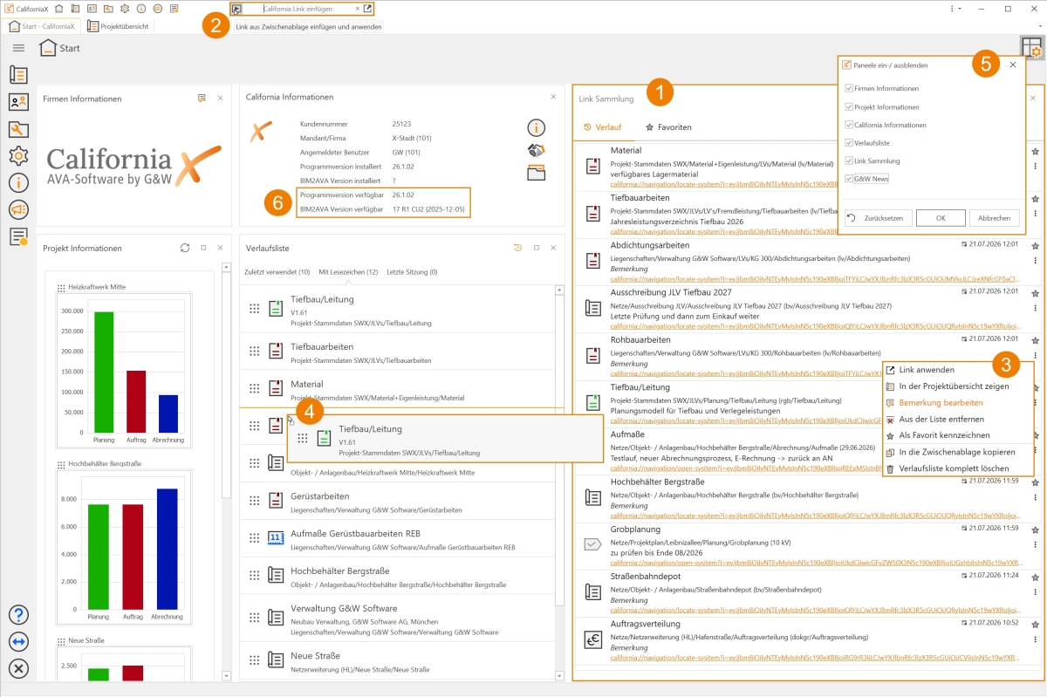Open the Material california navigation link

point(813,185)
